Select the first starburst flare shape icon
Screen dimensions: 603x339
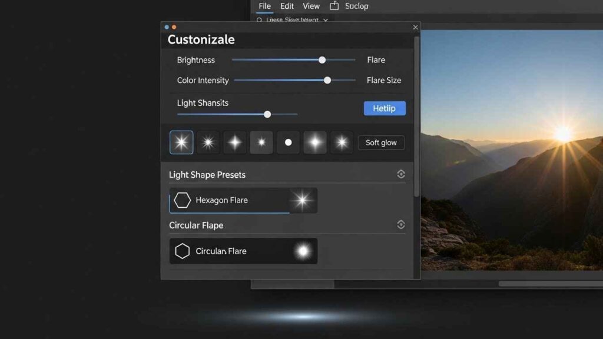(181, 142)
